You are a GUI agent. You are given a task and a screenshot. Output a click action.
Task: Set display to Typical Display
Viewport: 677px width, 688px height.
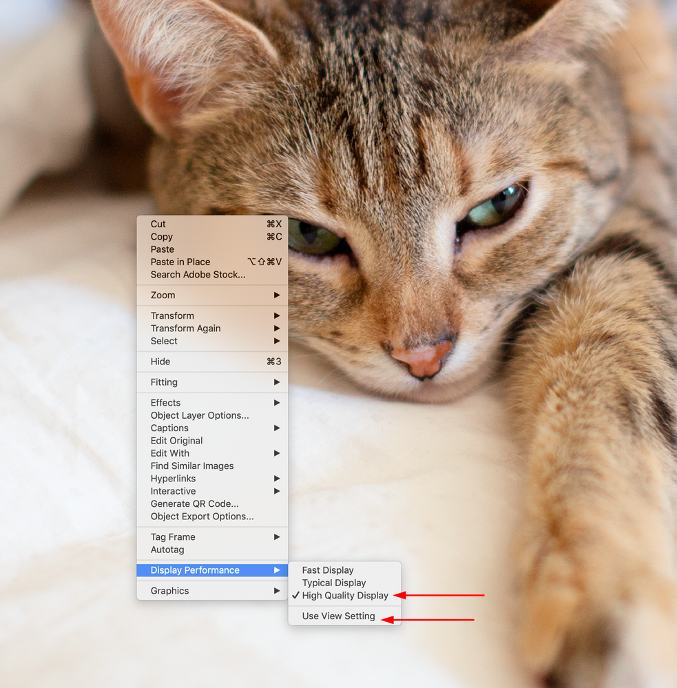[x=344, y=583]
